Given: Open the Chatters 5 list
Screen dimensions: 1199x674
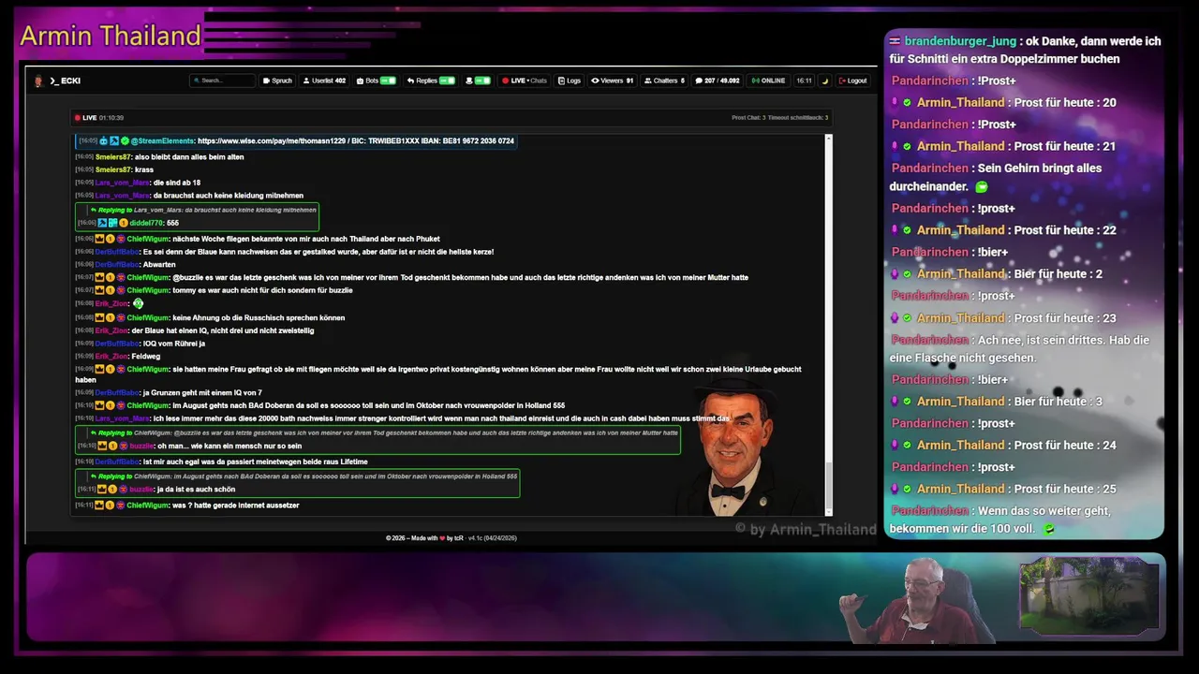Looking at the screenshot, I should pos(663,81).
